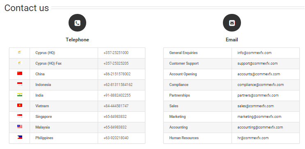This screenshot has width=305, height=149.
Task: Select the Singapore row's phone number
Action: click(115, 117)
